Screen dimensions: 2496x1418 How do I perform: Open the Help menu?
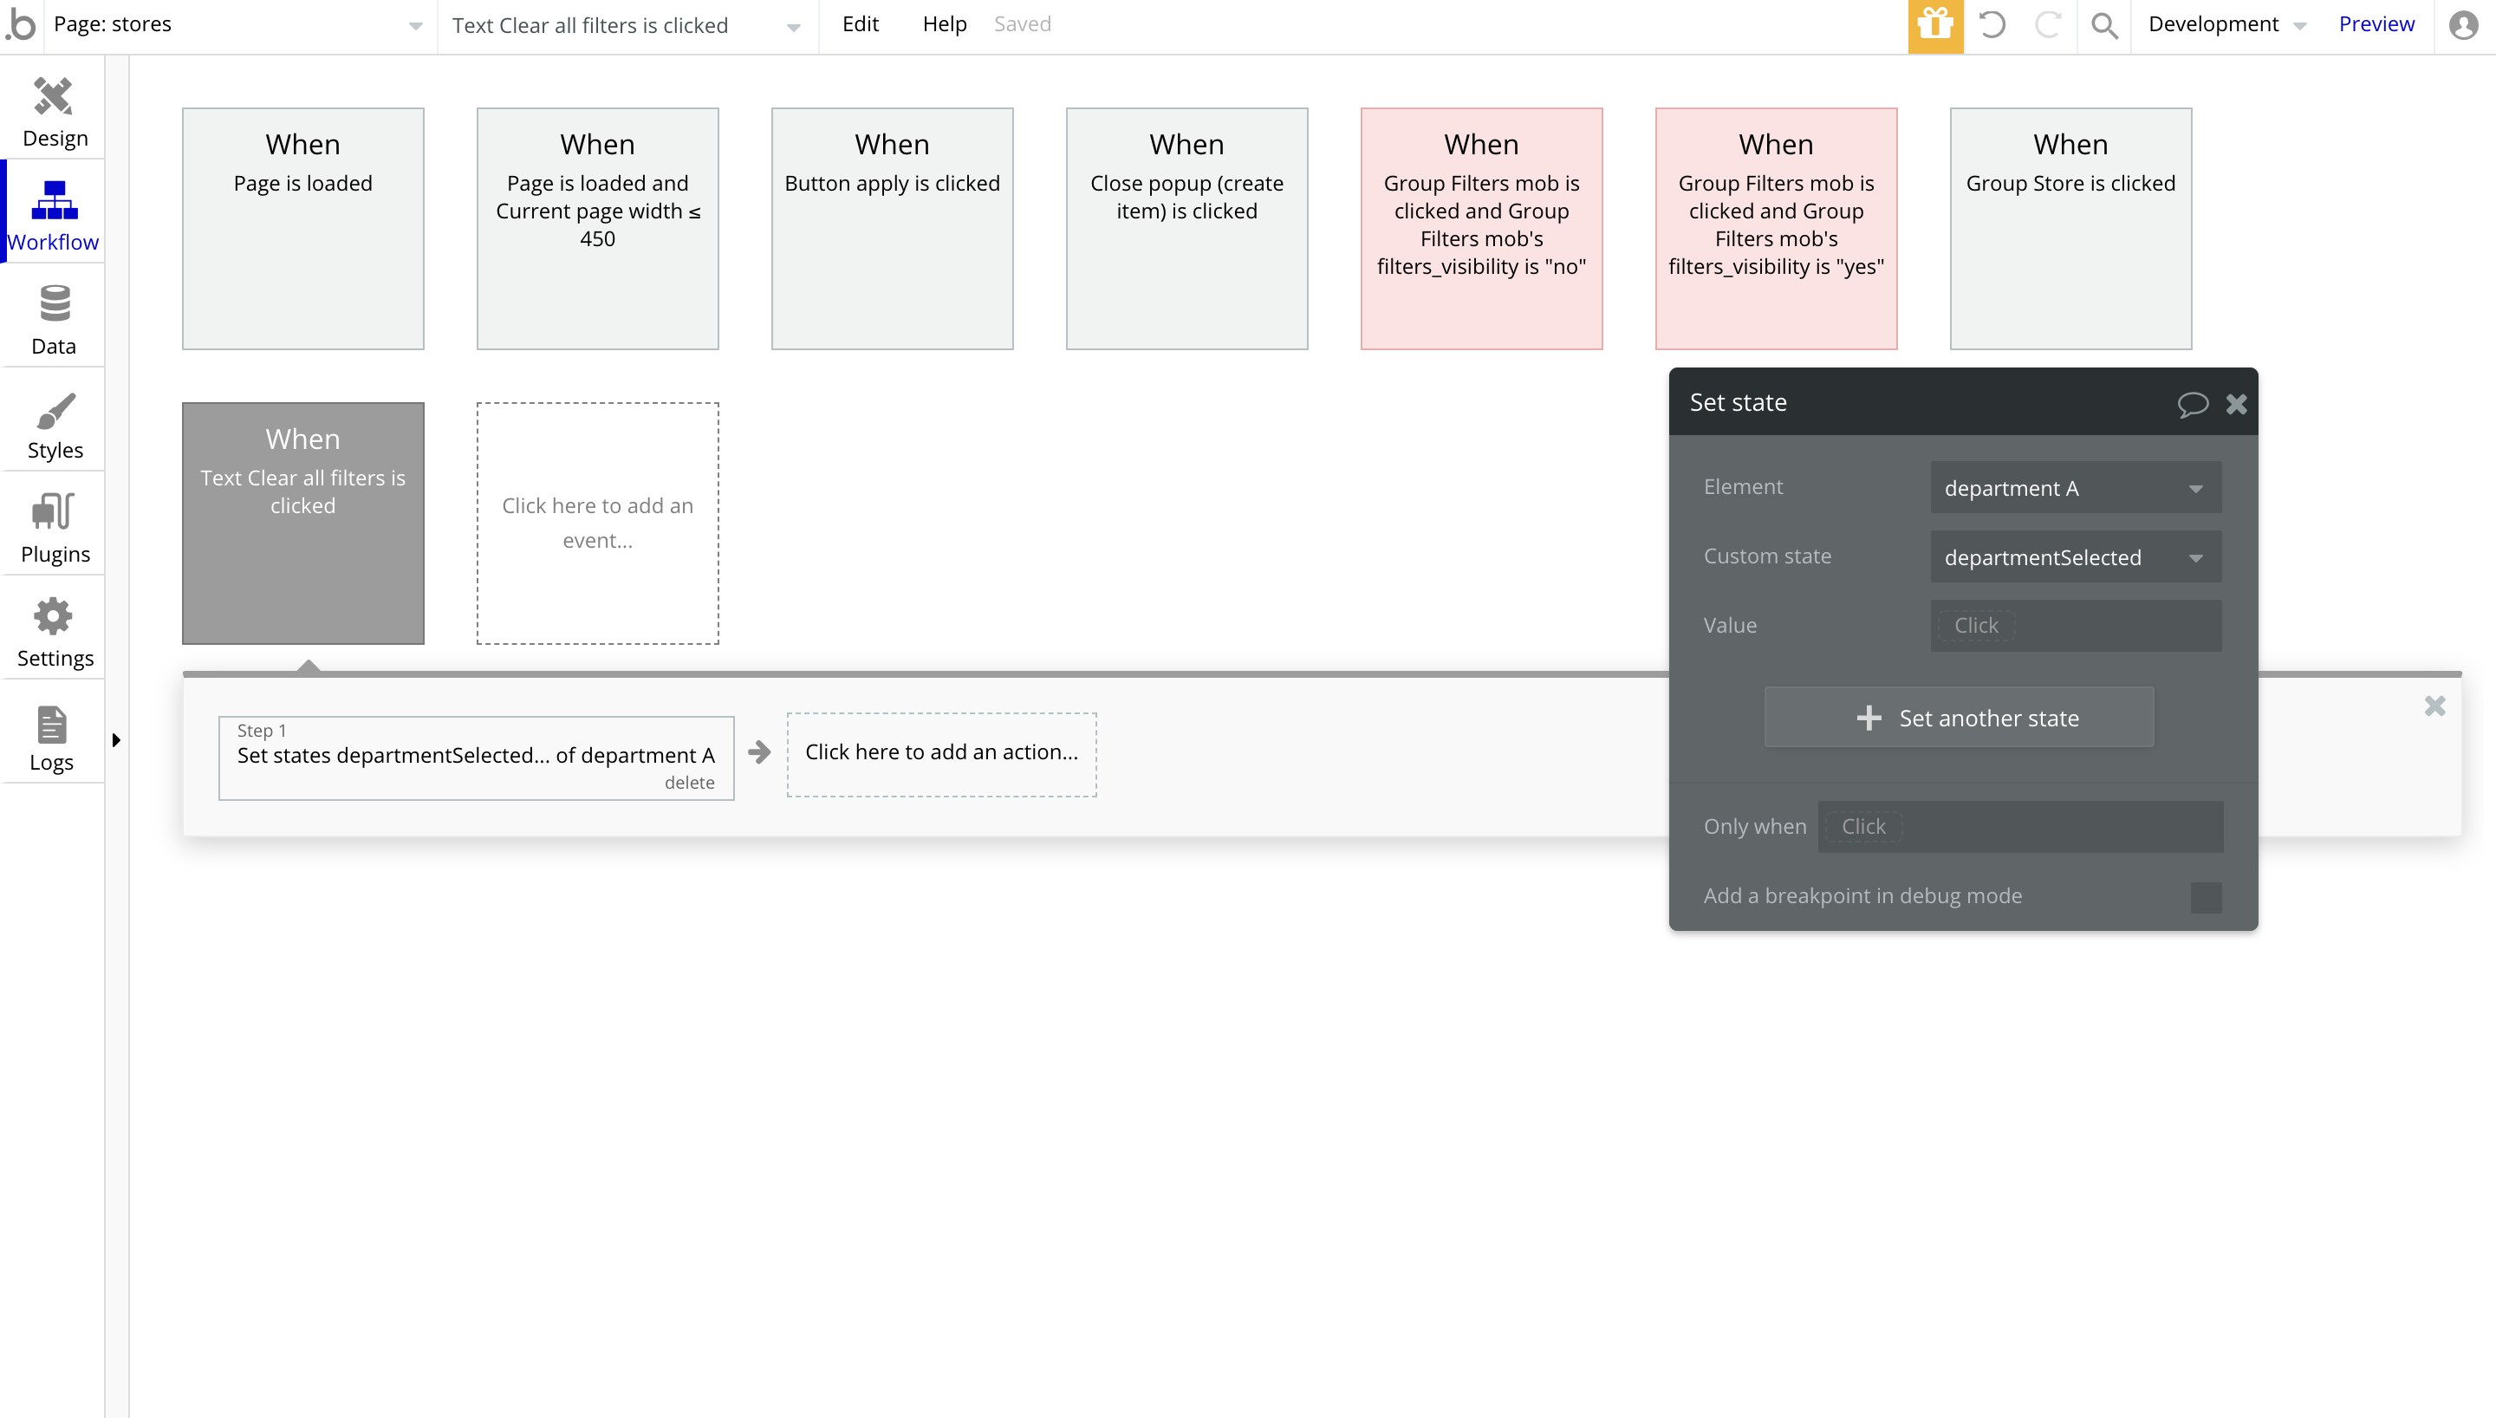pos(943,24)
